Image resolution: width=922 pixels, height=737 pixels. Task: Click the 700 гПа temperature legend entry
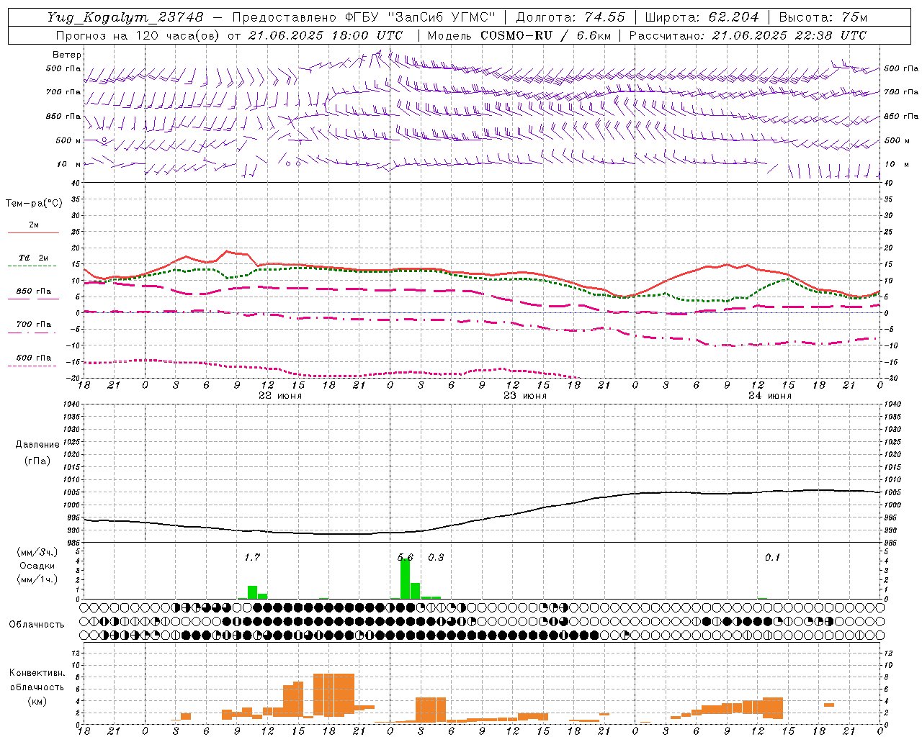coord(33,324)
